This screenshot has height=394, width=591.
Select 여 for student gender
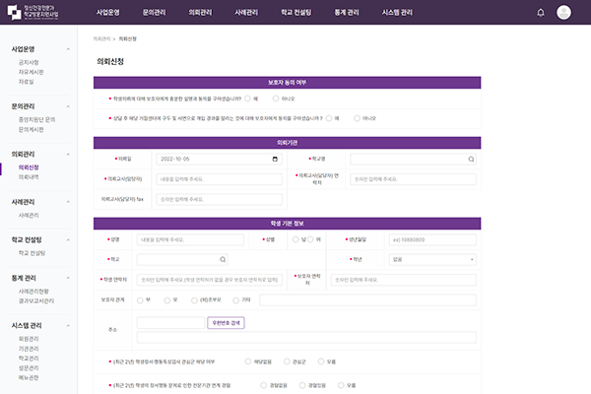tap(310, 239)
